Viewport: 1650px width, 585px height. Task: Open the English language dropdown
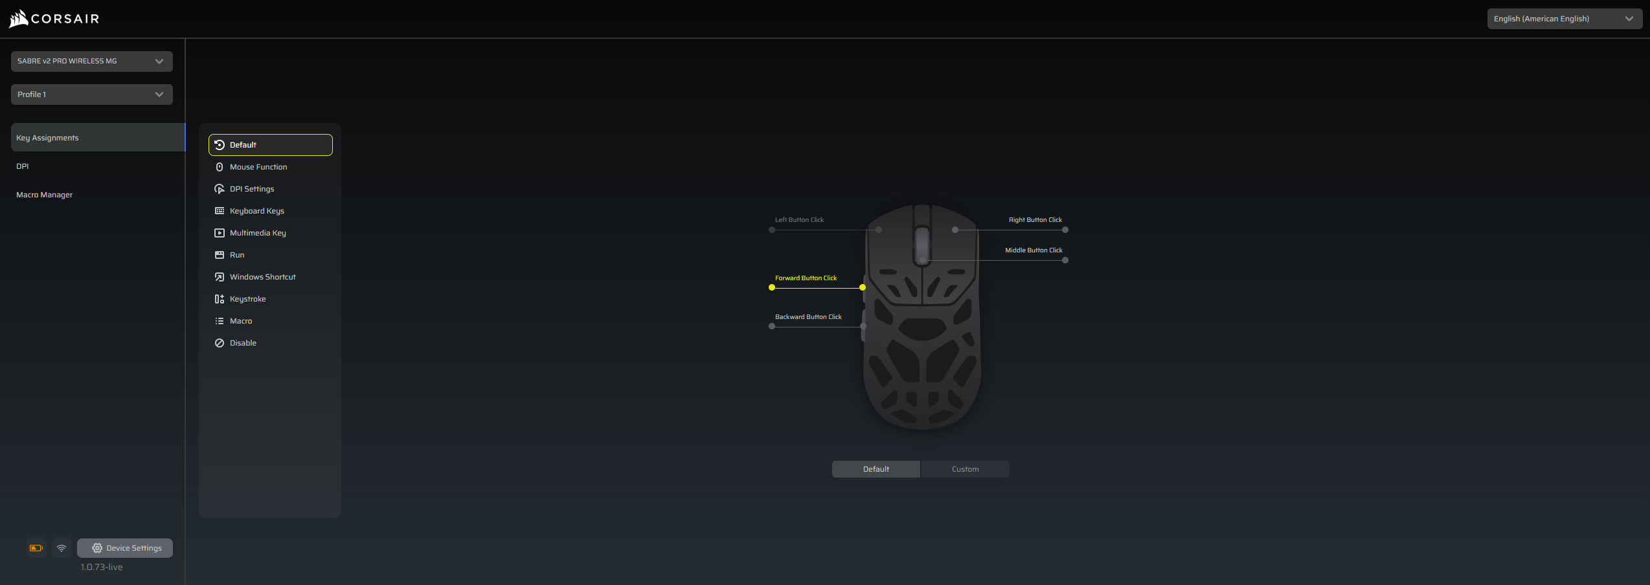1565,19
